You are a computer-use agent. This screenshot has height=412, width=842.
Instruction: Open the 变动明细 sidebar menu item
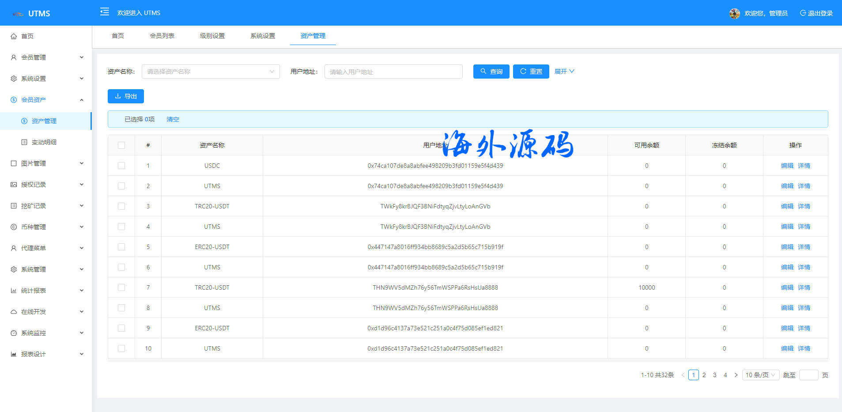(x=44, y=142)
